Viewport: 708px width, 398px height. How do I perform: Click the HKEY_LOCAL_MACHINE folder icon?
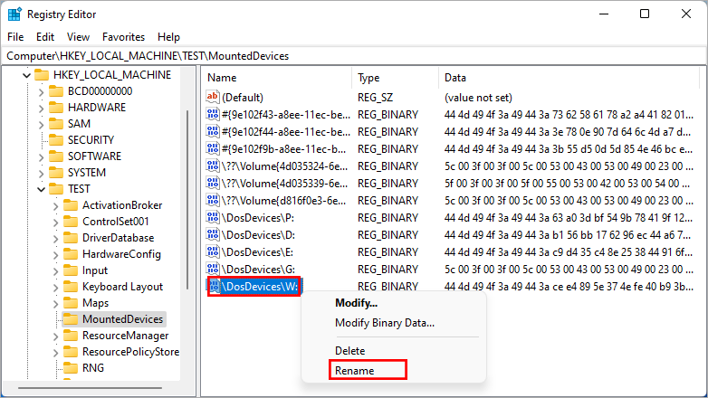[x=42, y=74]
